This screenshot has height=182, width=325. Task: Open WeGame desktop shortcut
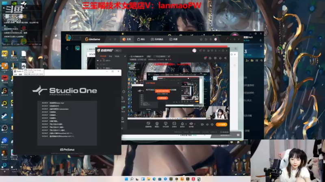4,91
